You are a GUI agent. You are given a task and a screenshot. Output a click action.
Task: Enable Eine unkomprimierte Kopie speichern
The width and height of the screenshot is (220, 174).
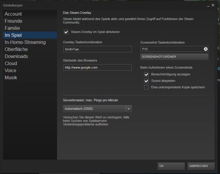(146, 87)
